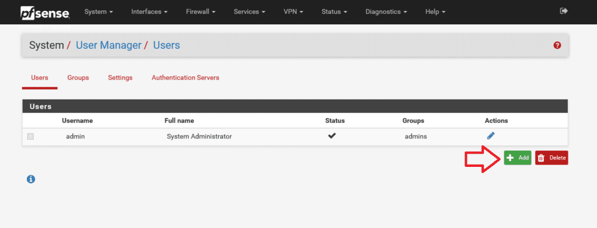Click the green Add button
The height and width of the screenshot is (228, 597).
[518, 158]
